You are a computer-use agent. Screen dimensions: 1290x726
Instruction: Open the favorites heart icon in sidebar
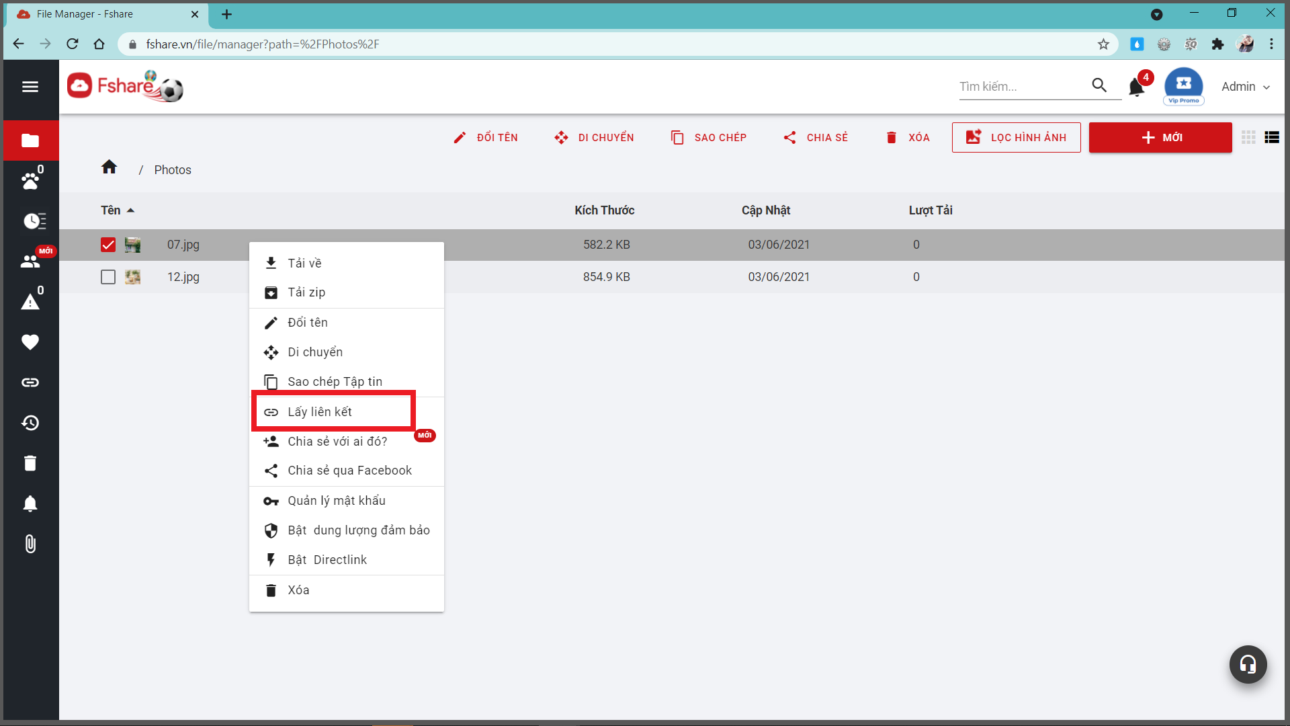(x=30, y=342)
